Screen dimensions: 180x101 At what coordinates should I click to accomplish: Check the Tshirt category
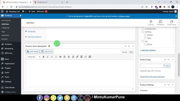click(x=145, y=38)
